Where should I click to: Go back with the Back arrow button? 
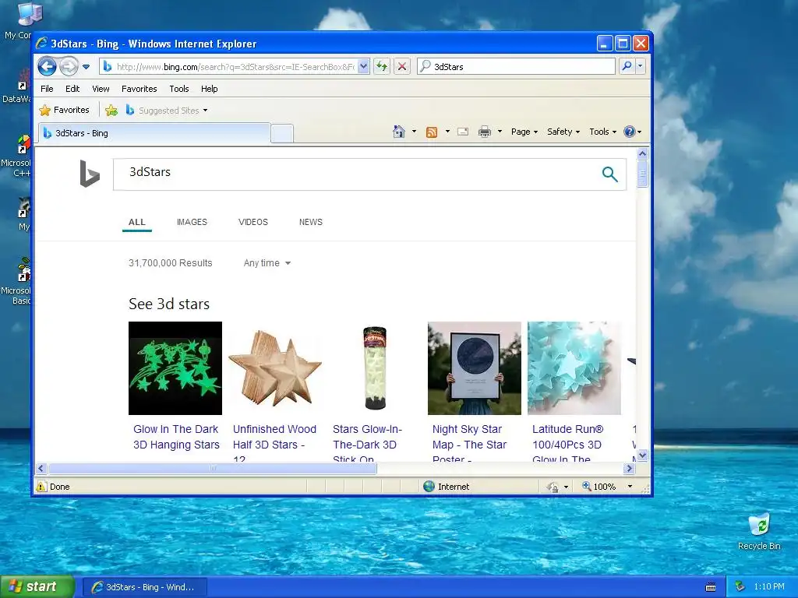48,66
